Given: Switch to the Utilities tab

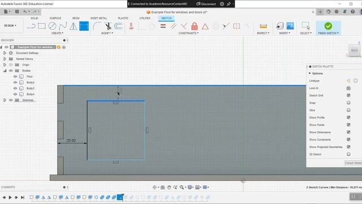Looking at the screenshot, I should click(145, 18).
